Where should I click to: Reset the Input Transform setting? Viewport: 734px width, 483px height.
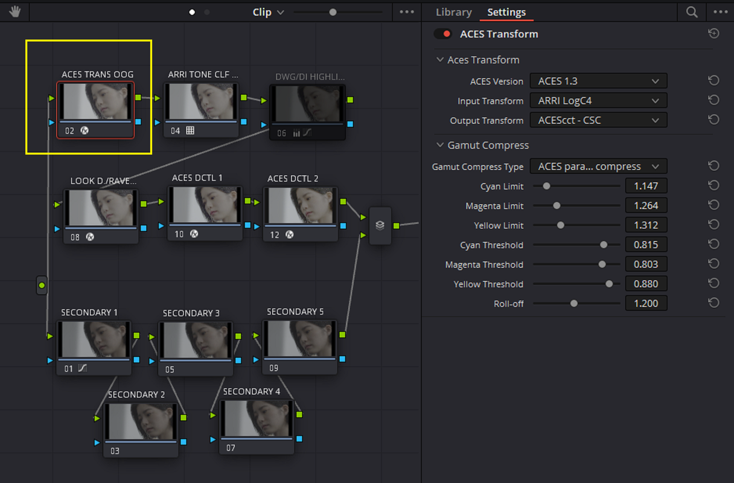[713, 101]
